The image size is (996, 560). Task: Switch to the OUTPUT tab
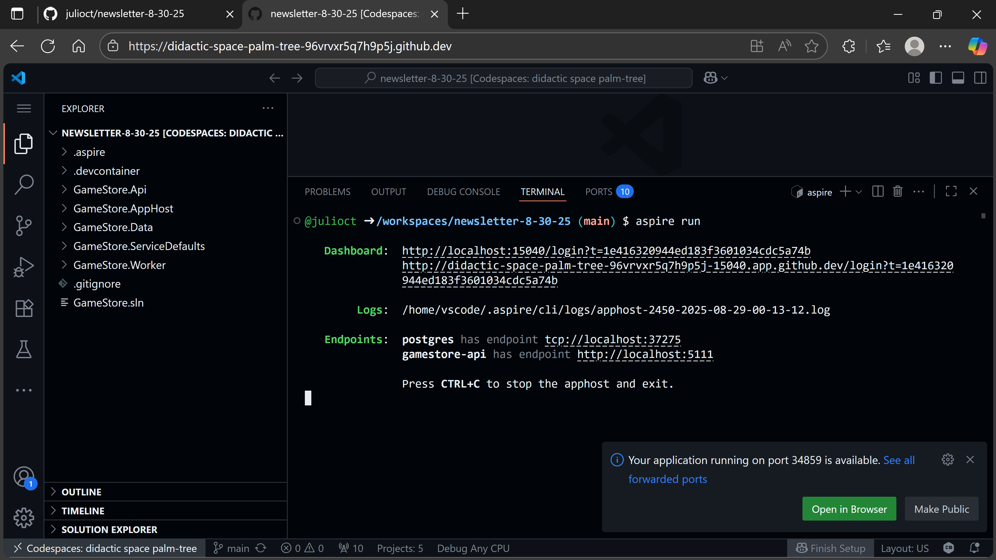coord(389,192)
